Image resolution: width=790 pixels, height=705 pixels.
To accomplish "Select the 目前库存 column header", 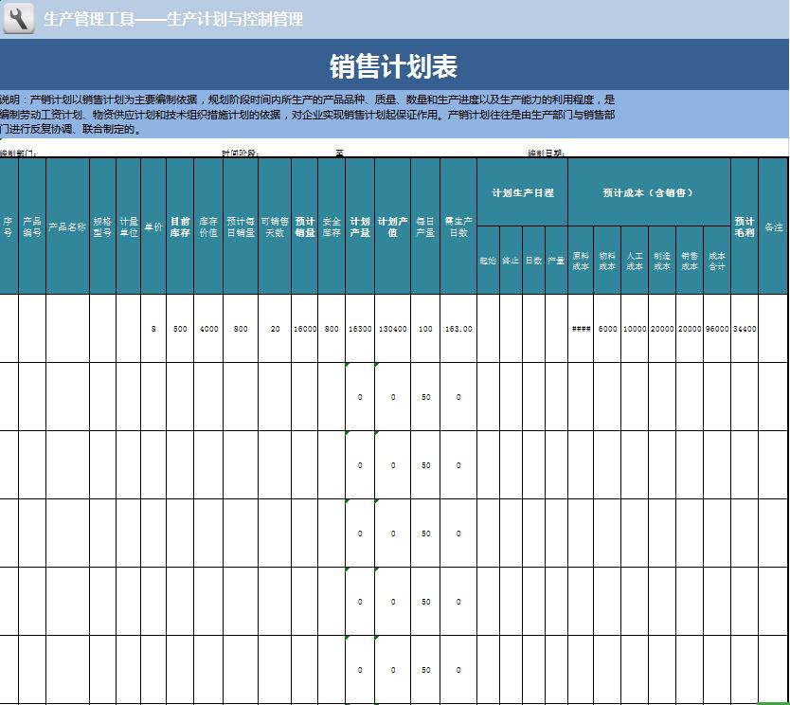I will pos(180,227).
